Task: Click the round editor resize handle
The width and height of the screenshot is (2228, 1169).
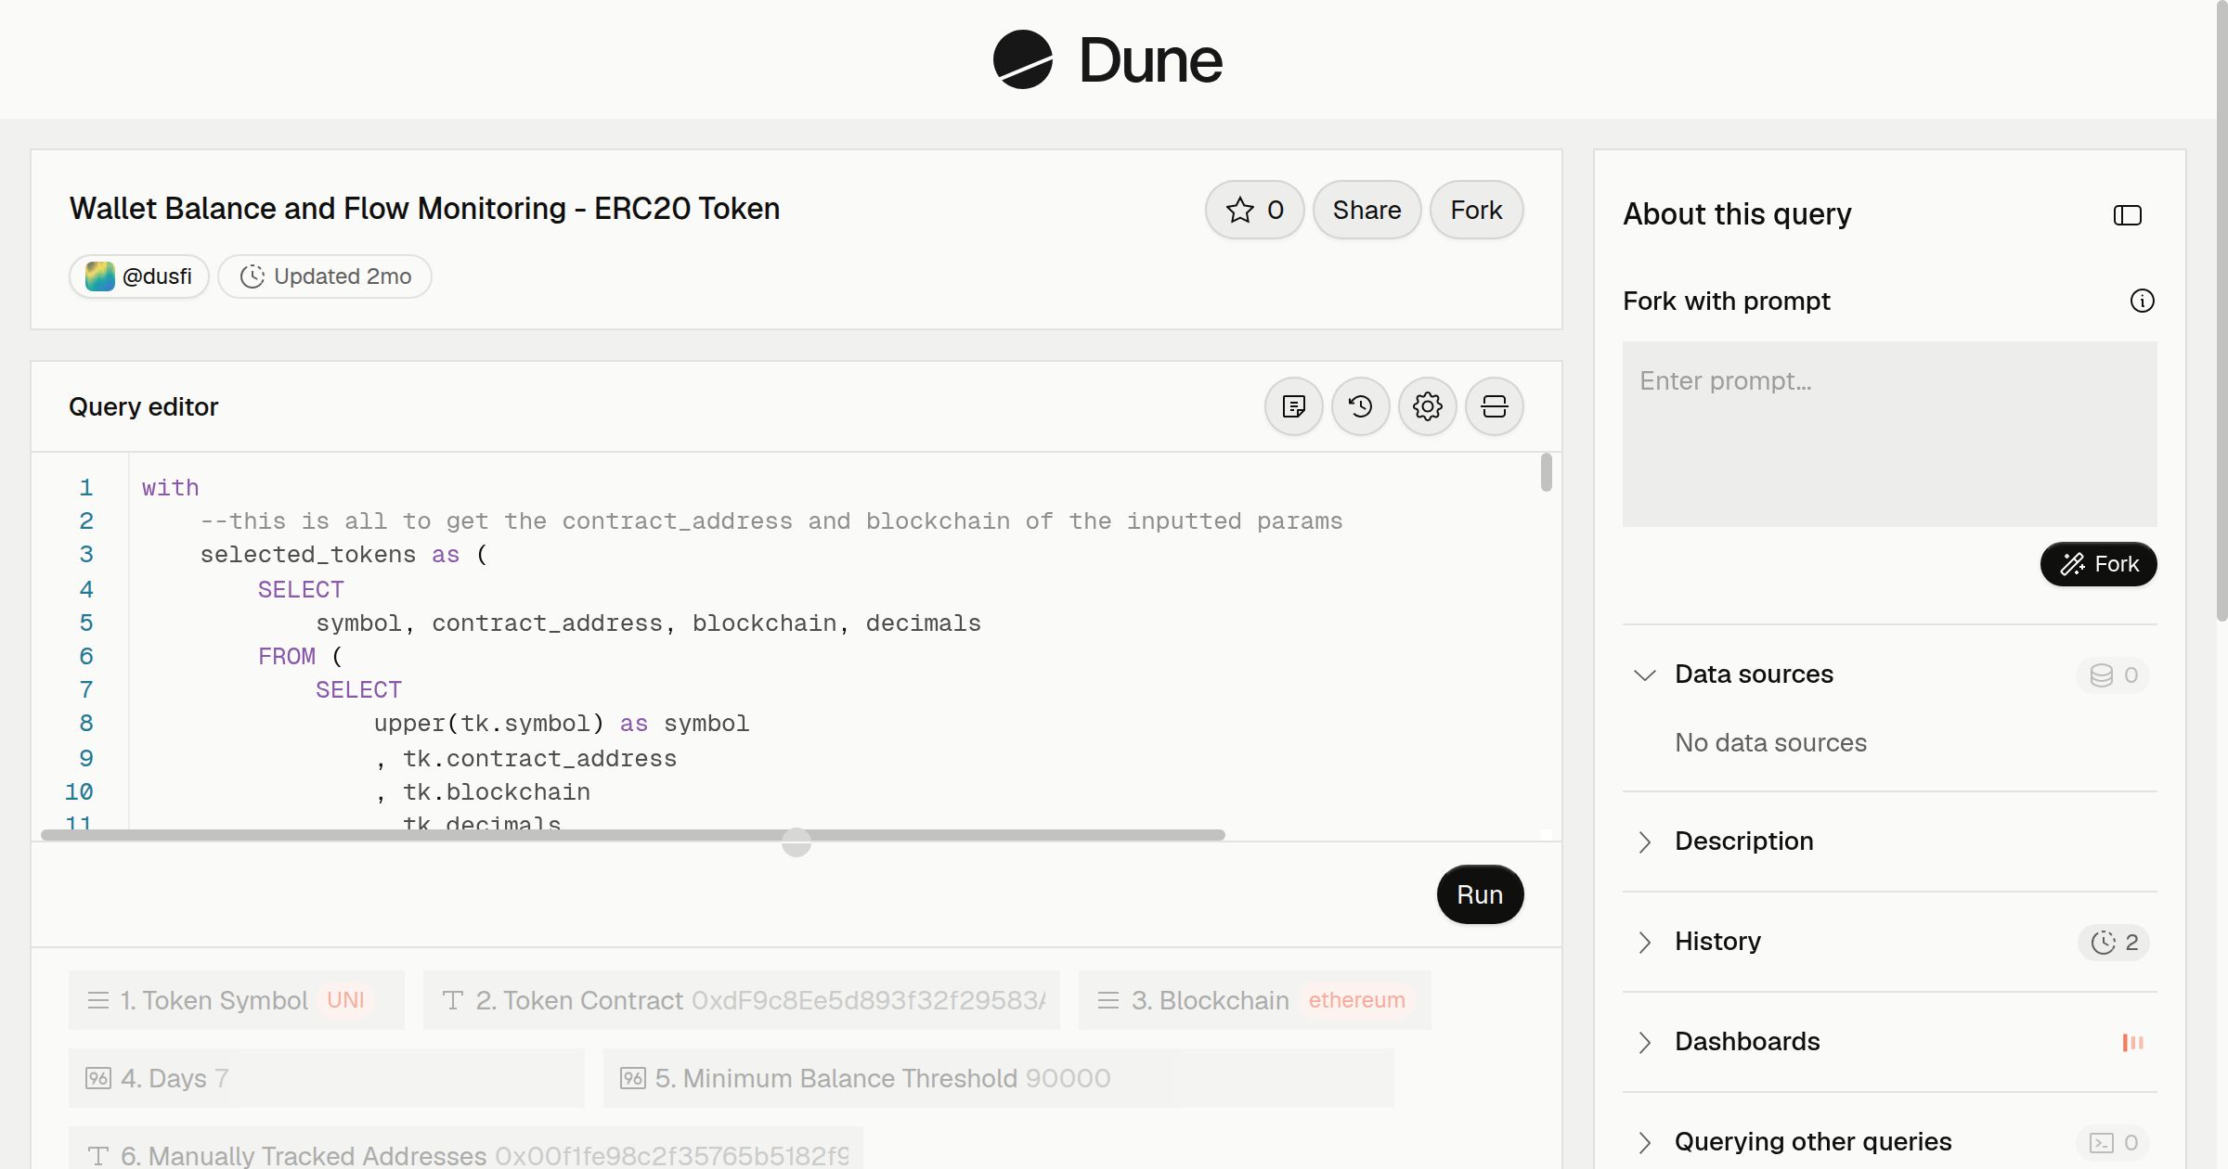Action: point(797,842)
